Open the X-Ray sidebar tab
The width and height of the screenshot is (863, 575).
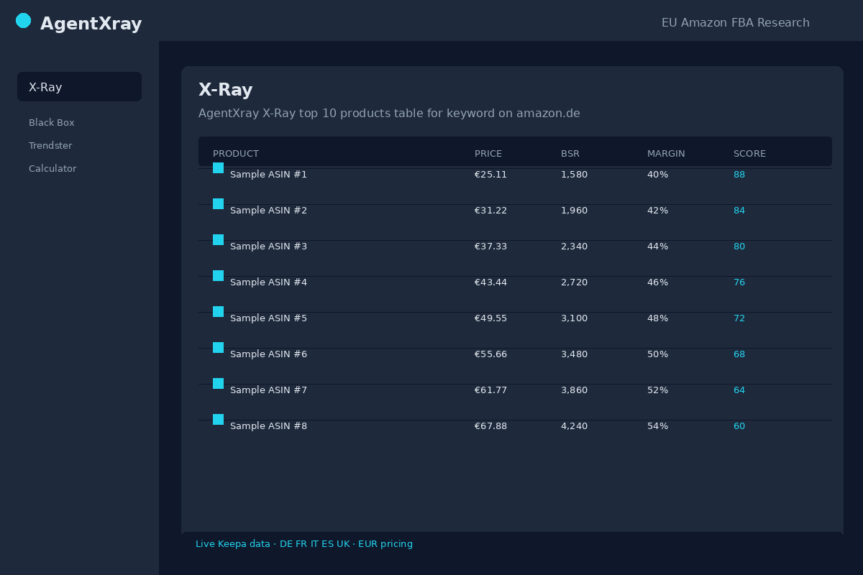click(x=79, y=87)
